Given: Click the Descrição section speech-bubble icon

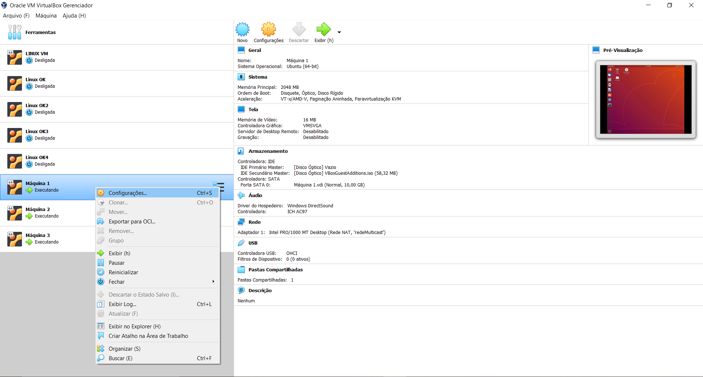Looking at the screenshot, I should [241, 290].
